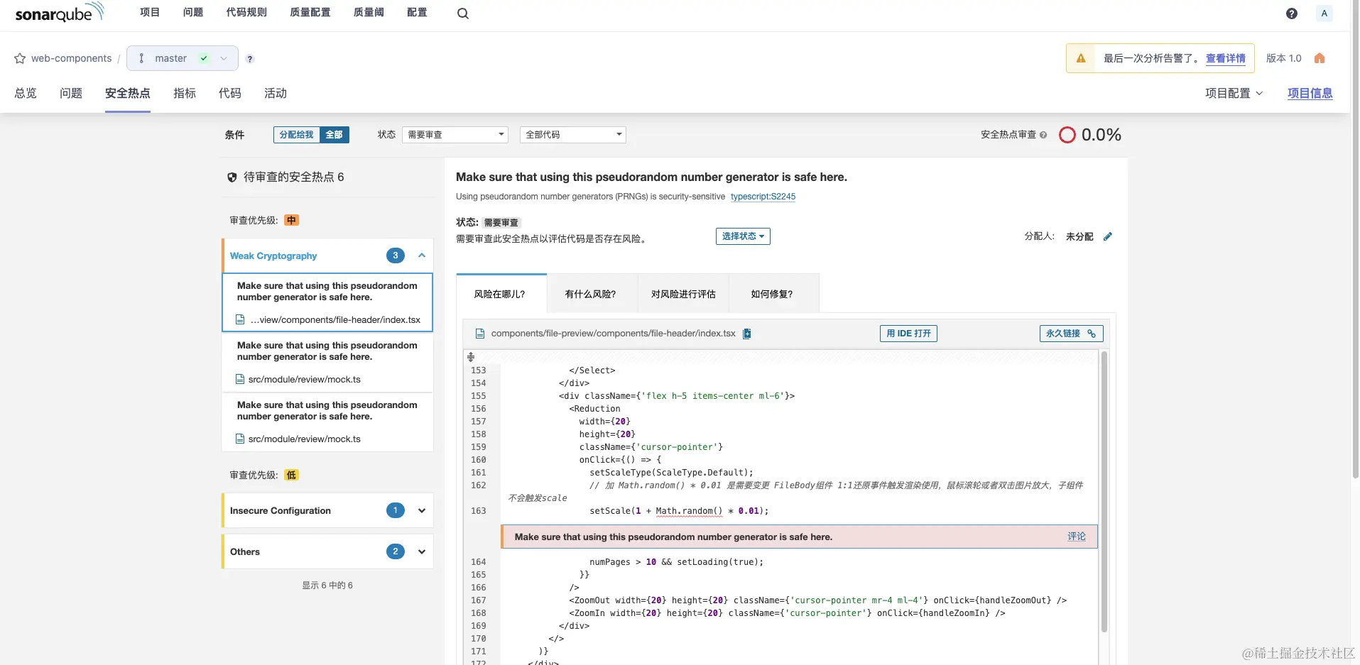This screenshot has width=1360, height=665.
Task: Open the 查看详情 warning link
Action: [x=1225, y=58]
